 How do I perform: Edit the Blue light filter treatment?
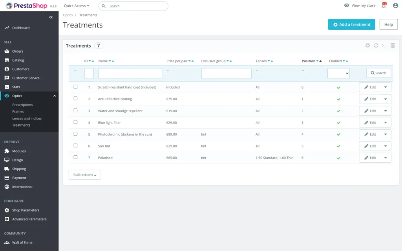pyautogui.click(x=370, y=122)
